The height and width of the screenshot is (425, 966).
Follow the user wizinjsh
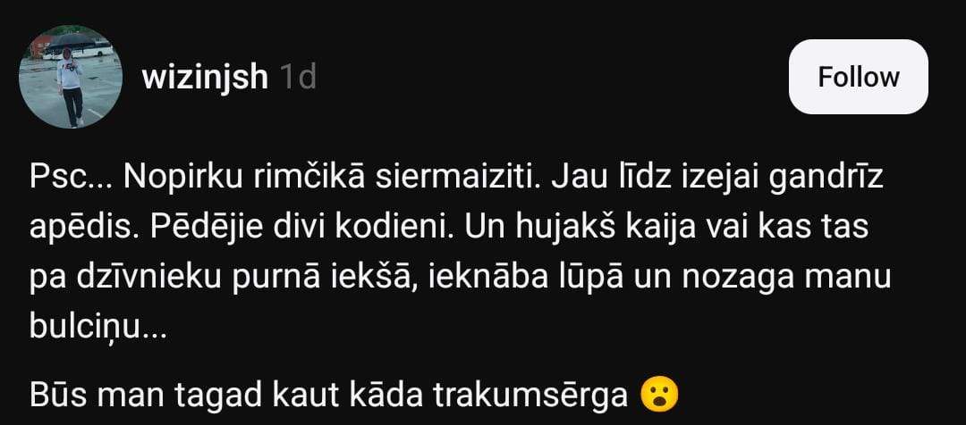coord(858,77)
